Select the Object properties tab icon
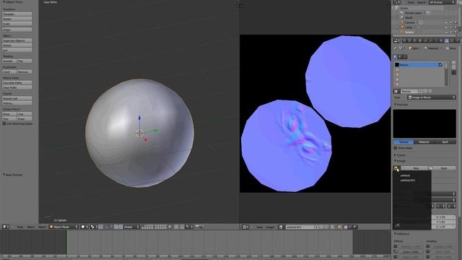This screenshot has height=260, width=462. (420, 40)
